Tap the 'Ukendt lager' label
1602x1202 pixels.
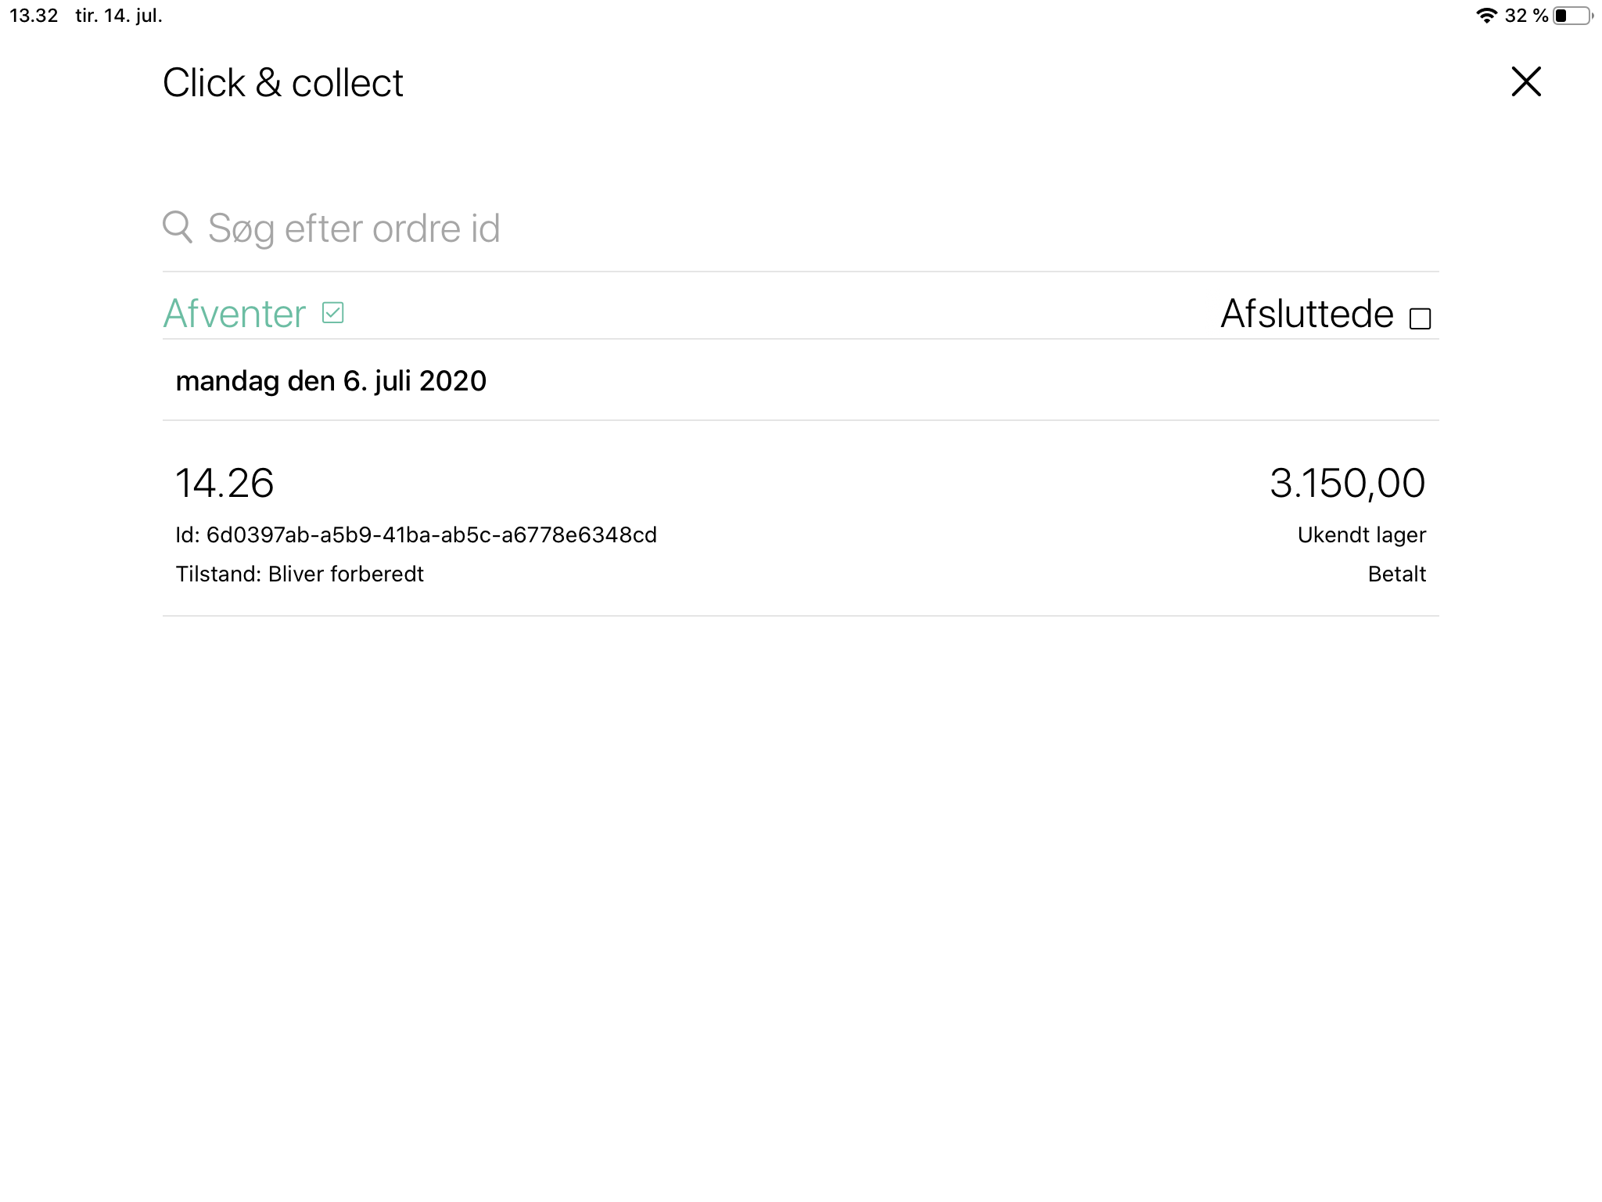(1361, 535)
